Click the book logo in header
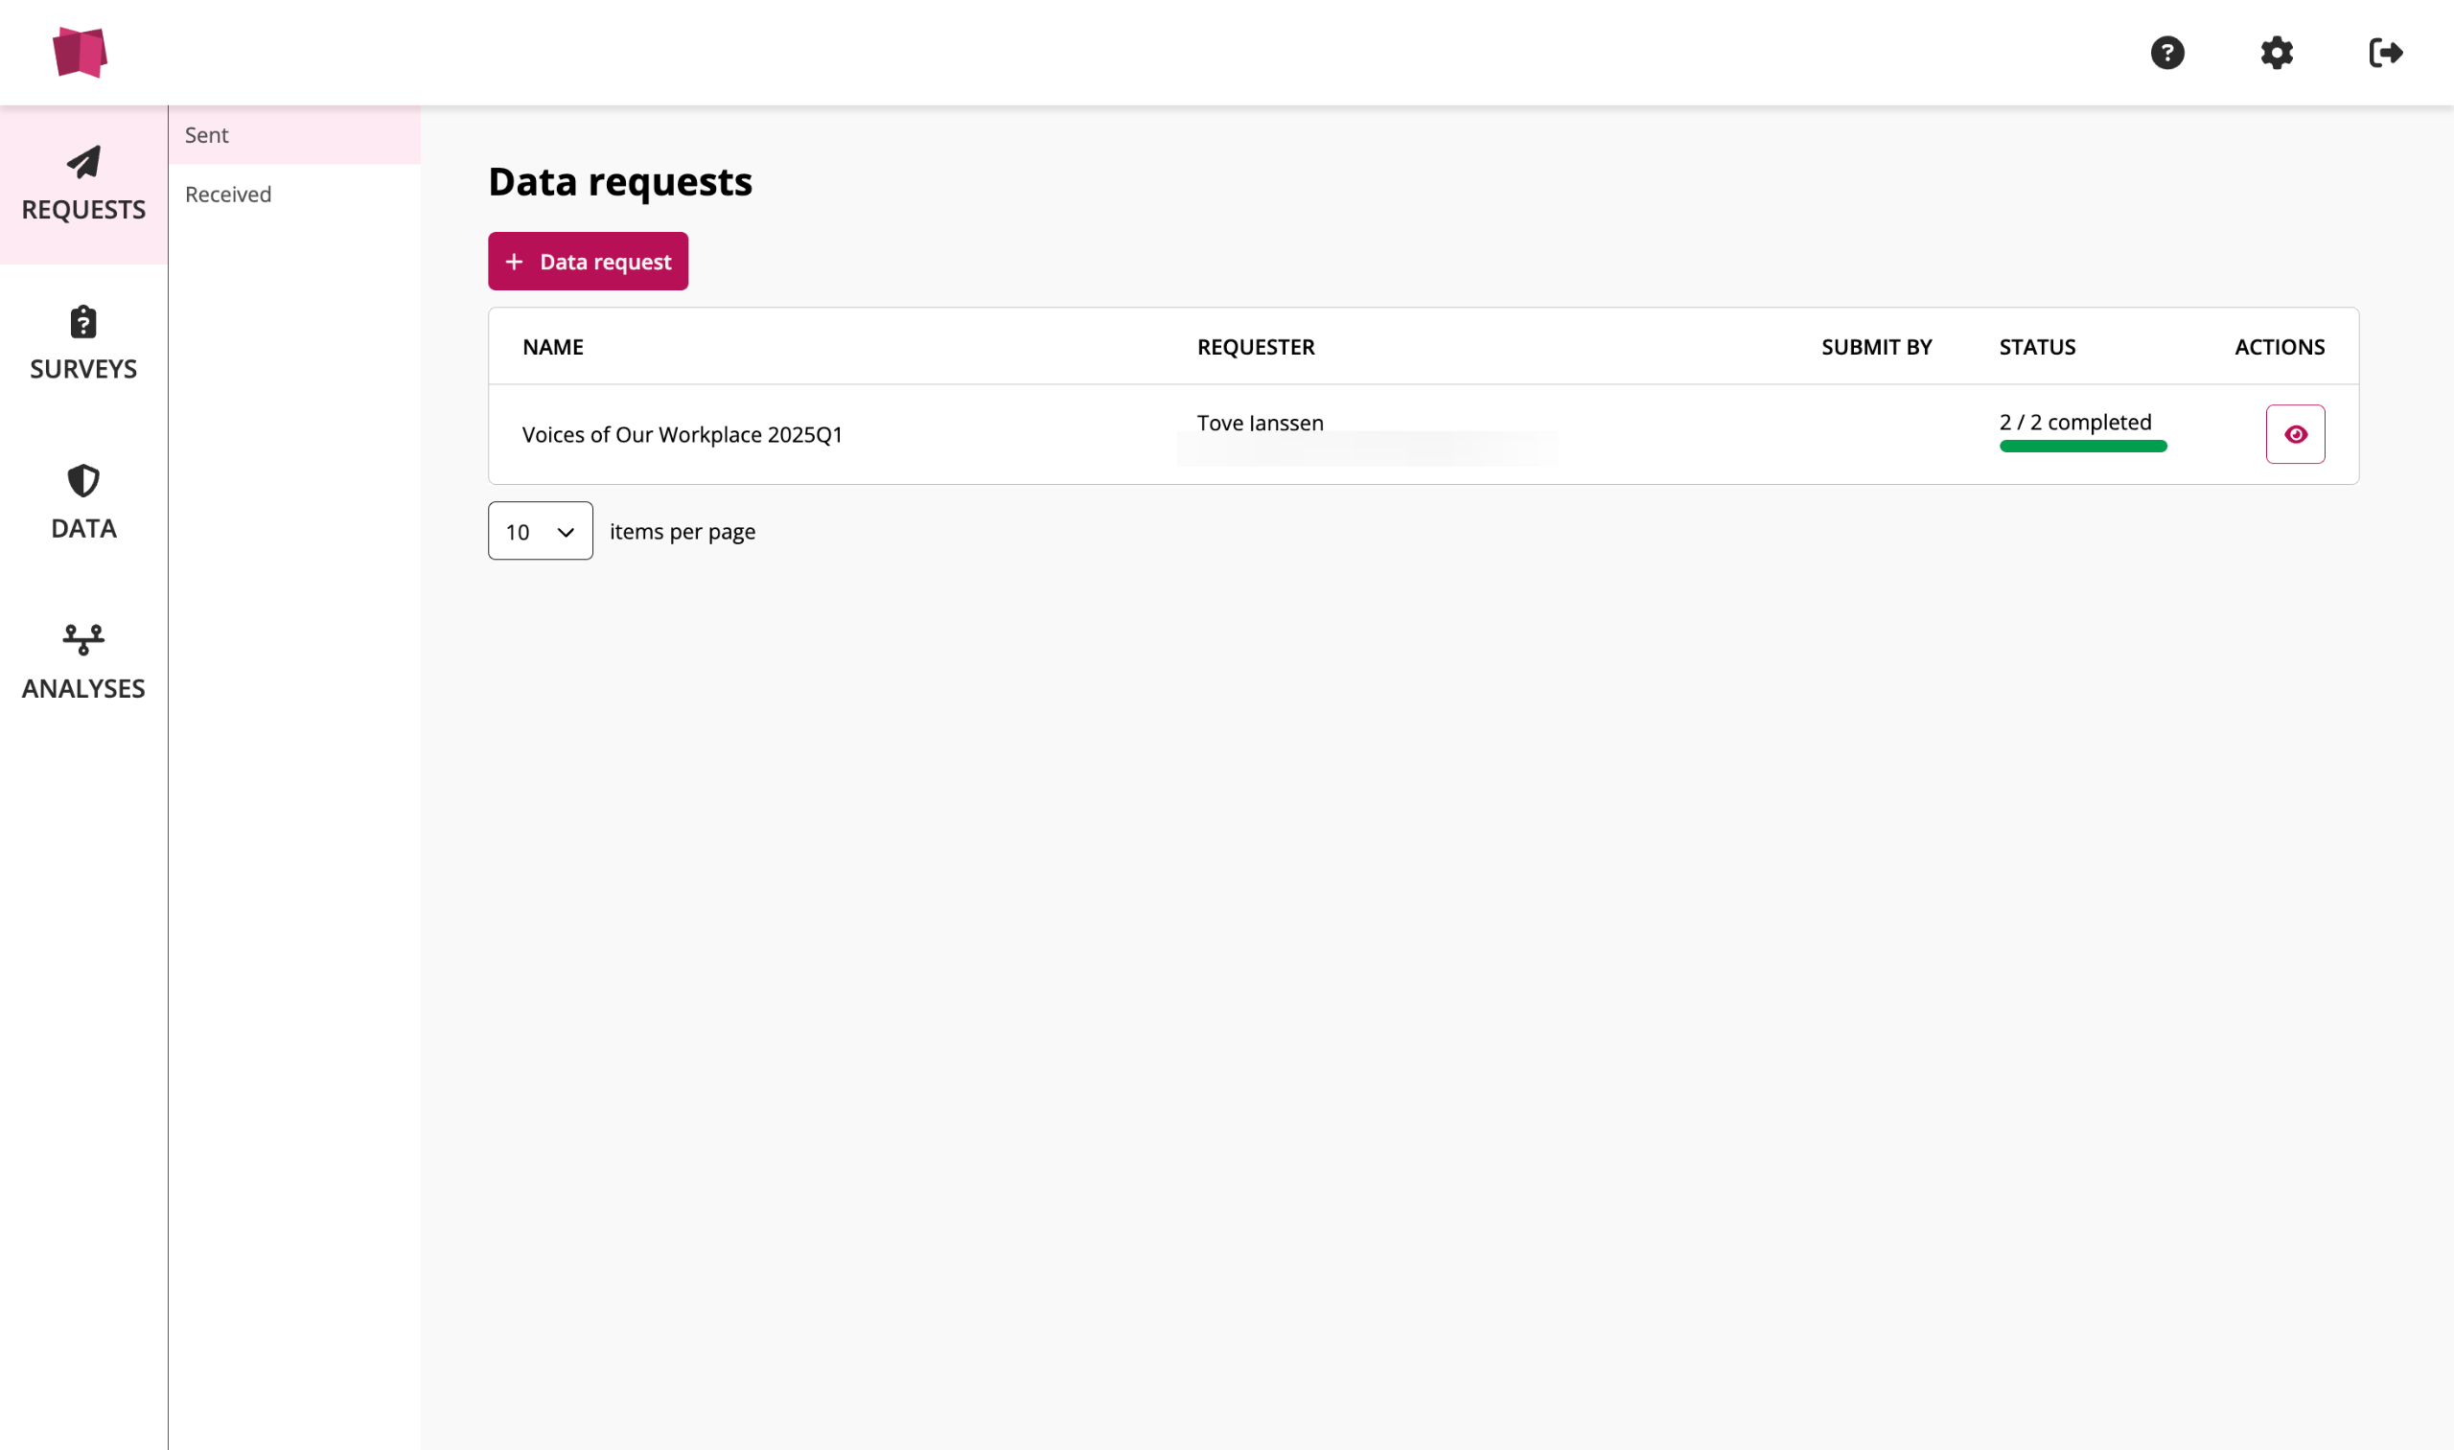2454x1450 pixels. (81, 52)
